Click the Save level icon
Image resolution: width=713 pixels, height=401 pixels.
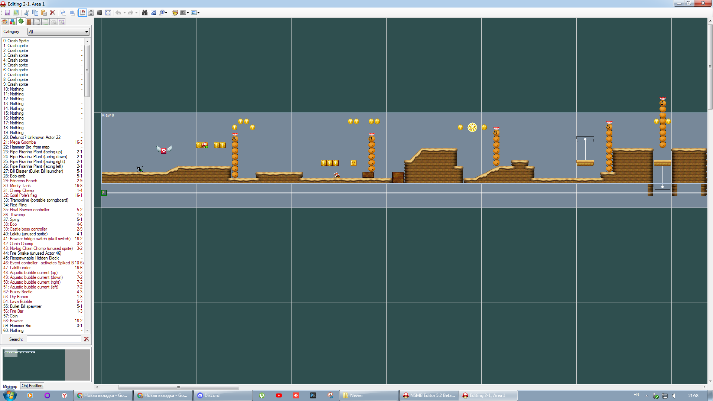click(x=7, y=13)
